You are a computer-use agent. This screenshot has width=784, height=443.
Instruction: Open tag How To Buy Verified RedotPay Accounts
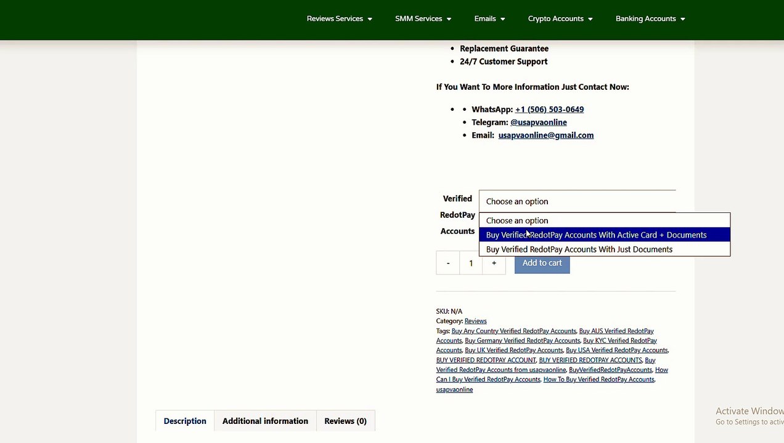[598, 380]
